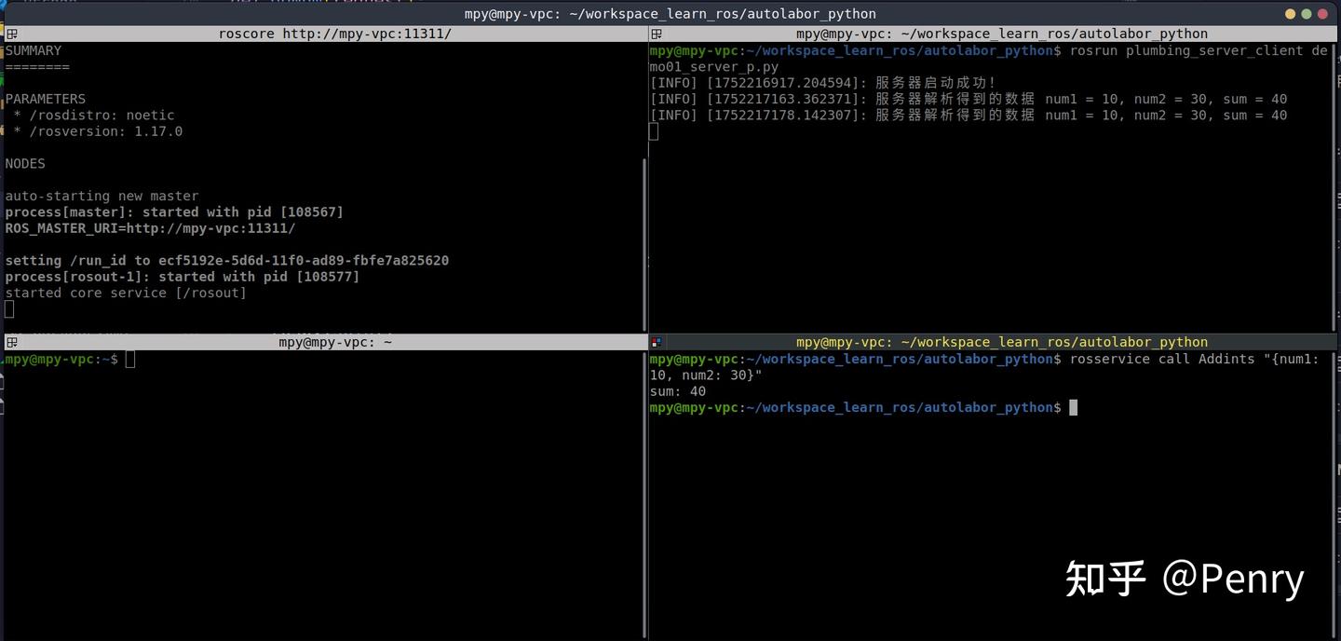Click the ROS_MASTER_URI line in the roscore pane
1341x641 pixels.
(x=149, y=228)
